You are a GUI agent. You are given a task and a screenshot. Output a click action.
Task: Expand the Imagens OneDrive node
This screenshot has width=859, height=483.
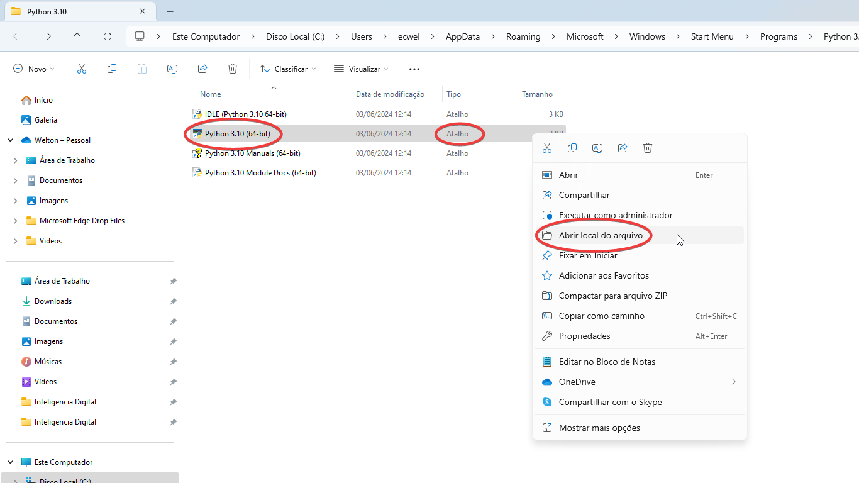(16, 201)
